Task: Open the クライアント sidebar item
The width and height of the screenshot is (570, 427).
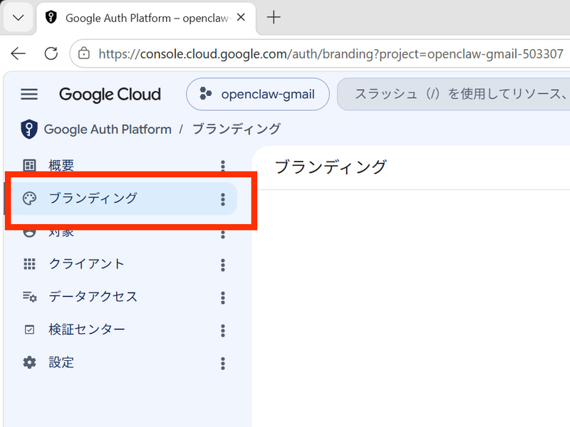Action: pyautogui.click(x=122, y=264)
